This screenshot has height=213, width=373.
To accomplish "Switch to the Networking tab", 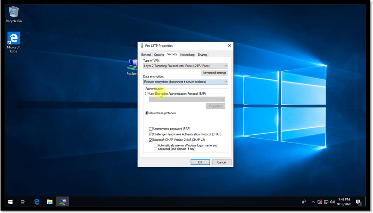I will click(187, 55).
